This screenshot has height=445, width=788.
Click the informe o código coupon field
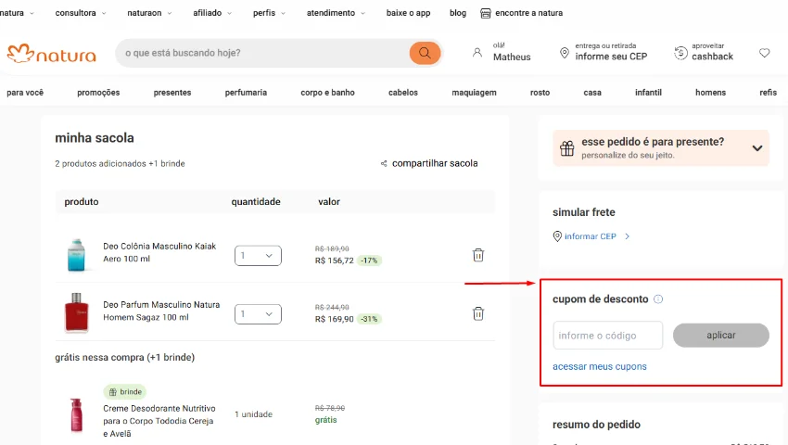pyautogui.click(x=607, y=336)
